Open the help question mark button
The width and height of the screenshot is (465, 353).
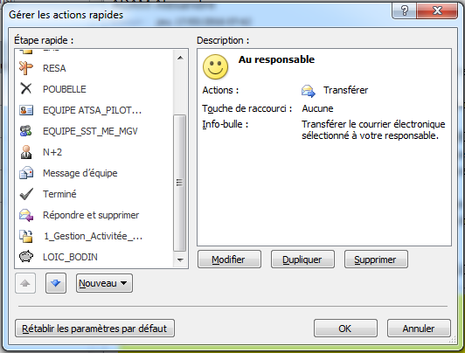(x=405, y=10)
